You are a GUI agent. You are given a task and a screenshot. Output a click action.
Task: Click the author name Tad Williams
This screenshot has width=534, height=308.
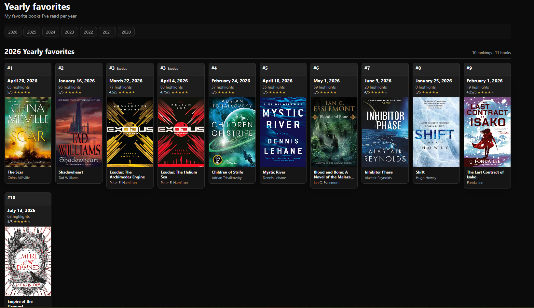(x=69, y=178)
